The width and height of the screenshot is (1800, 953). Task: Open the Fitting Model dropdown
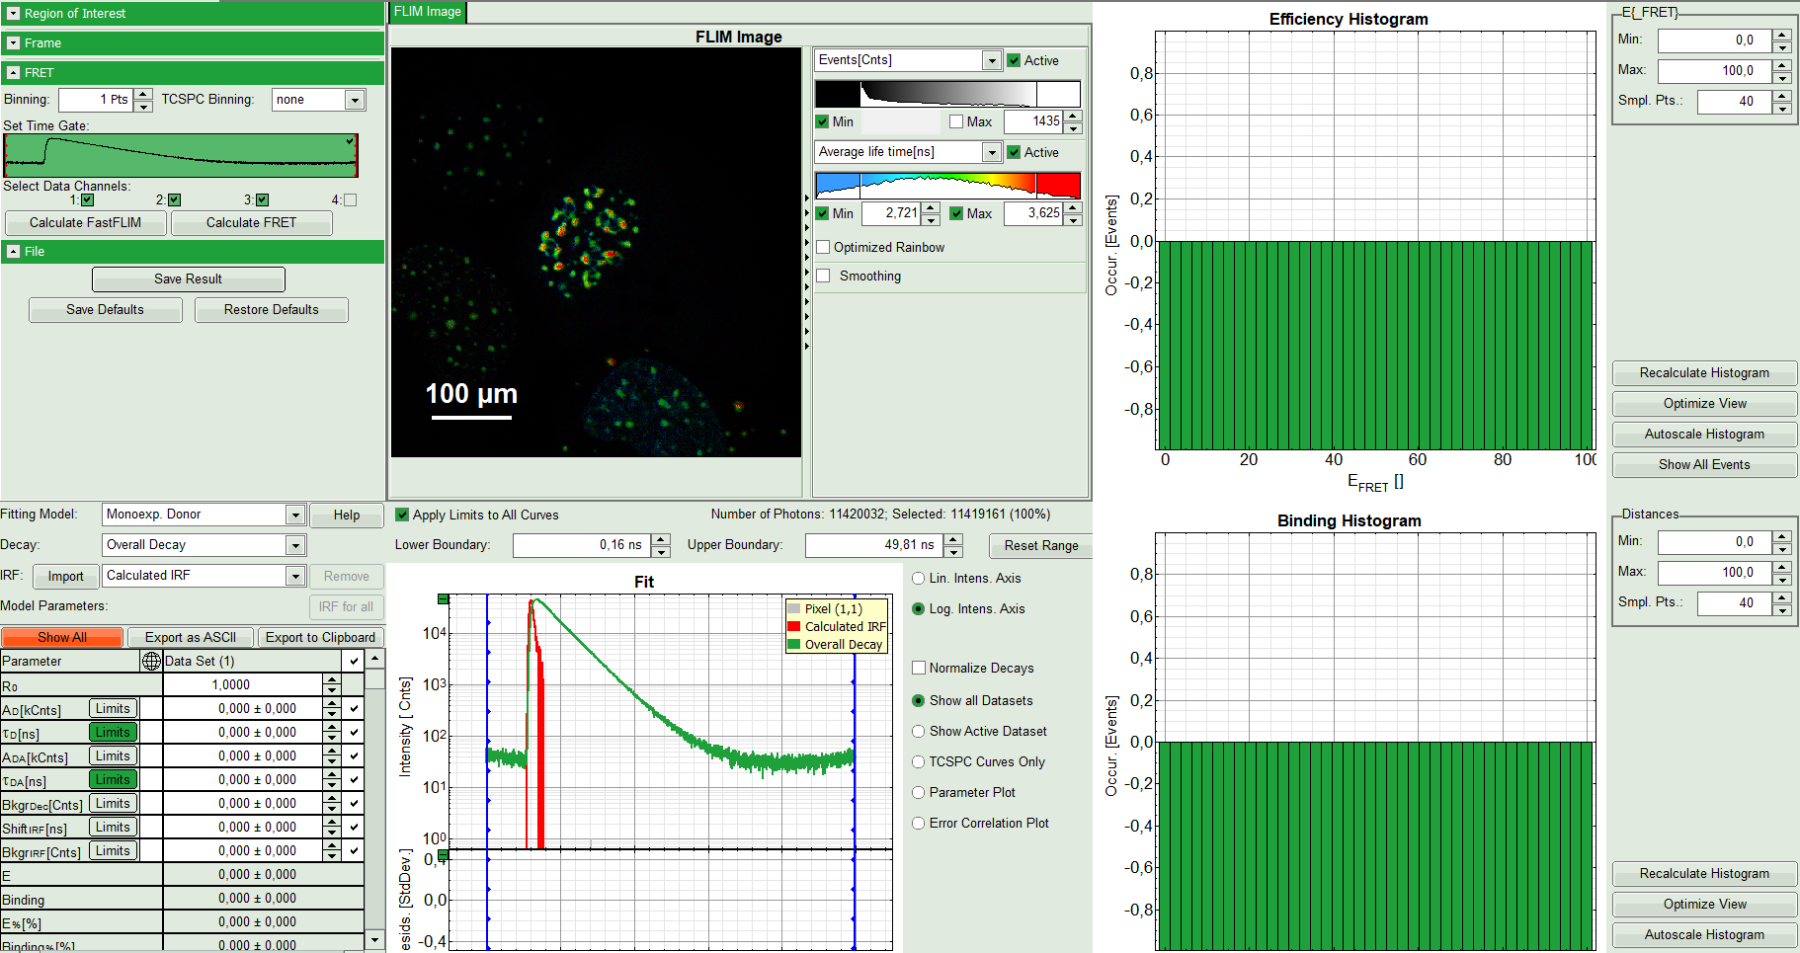tap(294, 515)
